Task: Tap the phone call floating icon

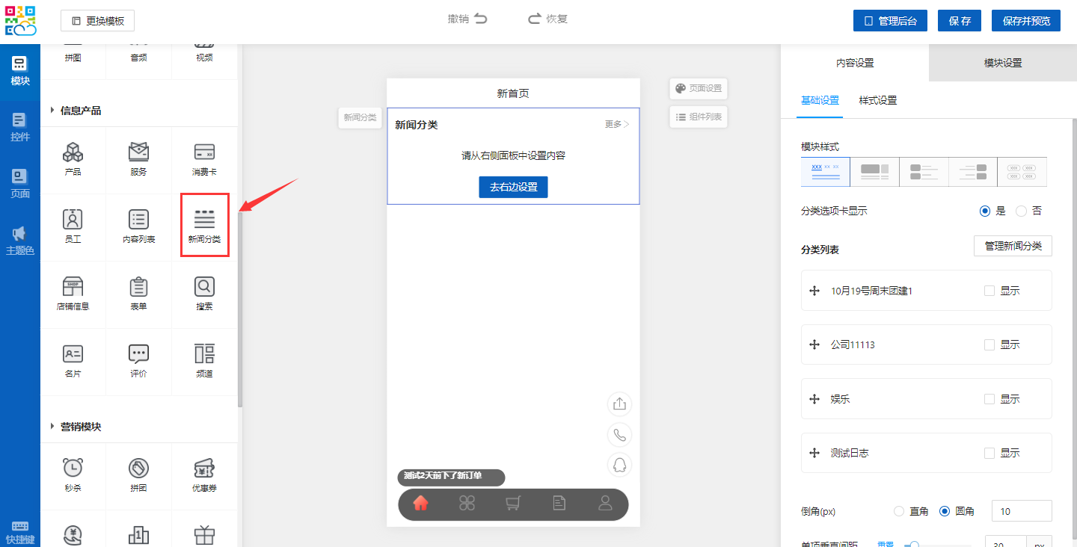Action: click(x=619, y=434)
